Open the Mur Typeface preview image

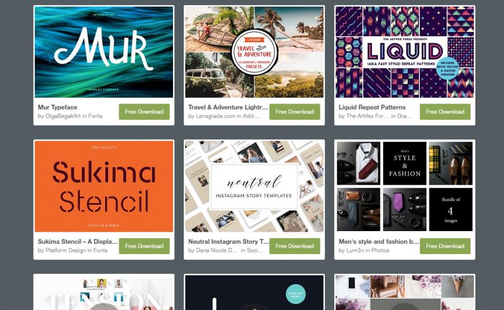[104, 52]
